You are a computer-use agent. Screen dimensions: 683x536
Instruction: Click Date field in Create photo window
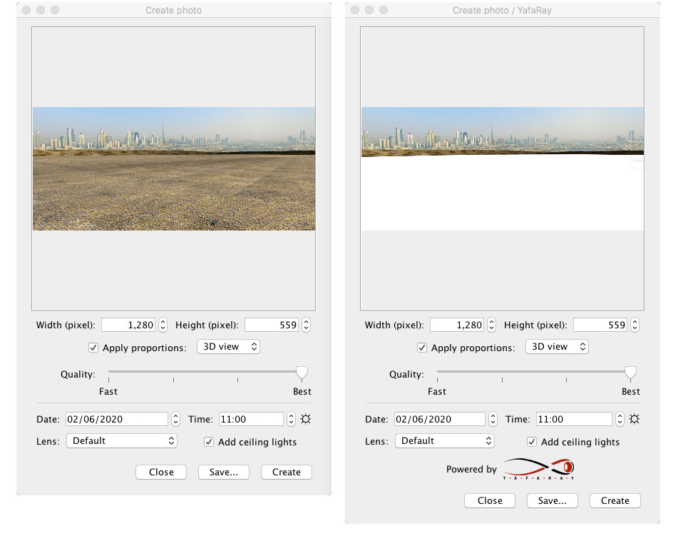click(117, 419)
